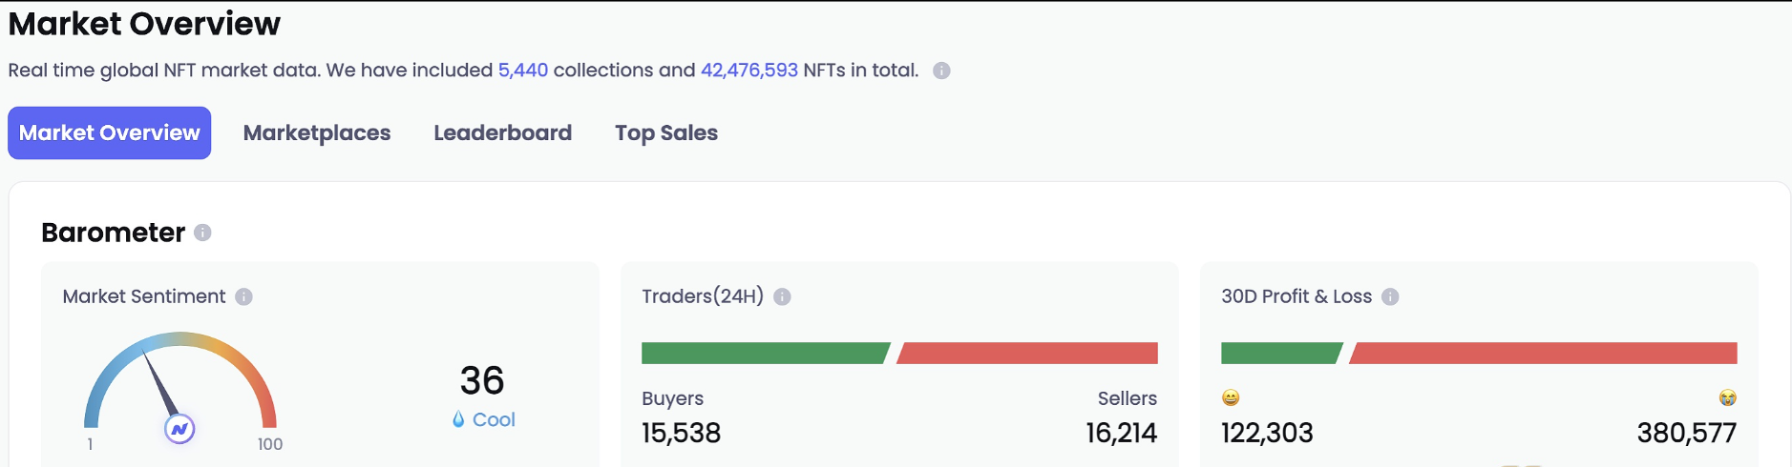Click the red 30D loss bar
1792x467 pixels.
(x=1543, y=353)
